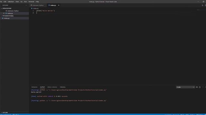The height and width of the screenshot is (115, 206).
Task: Switch to the Debug Console tab
Action: tap(52, 87)
